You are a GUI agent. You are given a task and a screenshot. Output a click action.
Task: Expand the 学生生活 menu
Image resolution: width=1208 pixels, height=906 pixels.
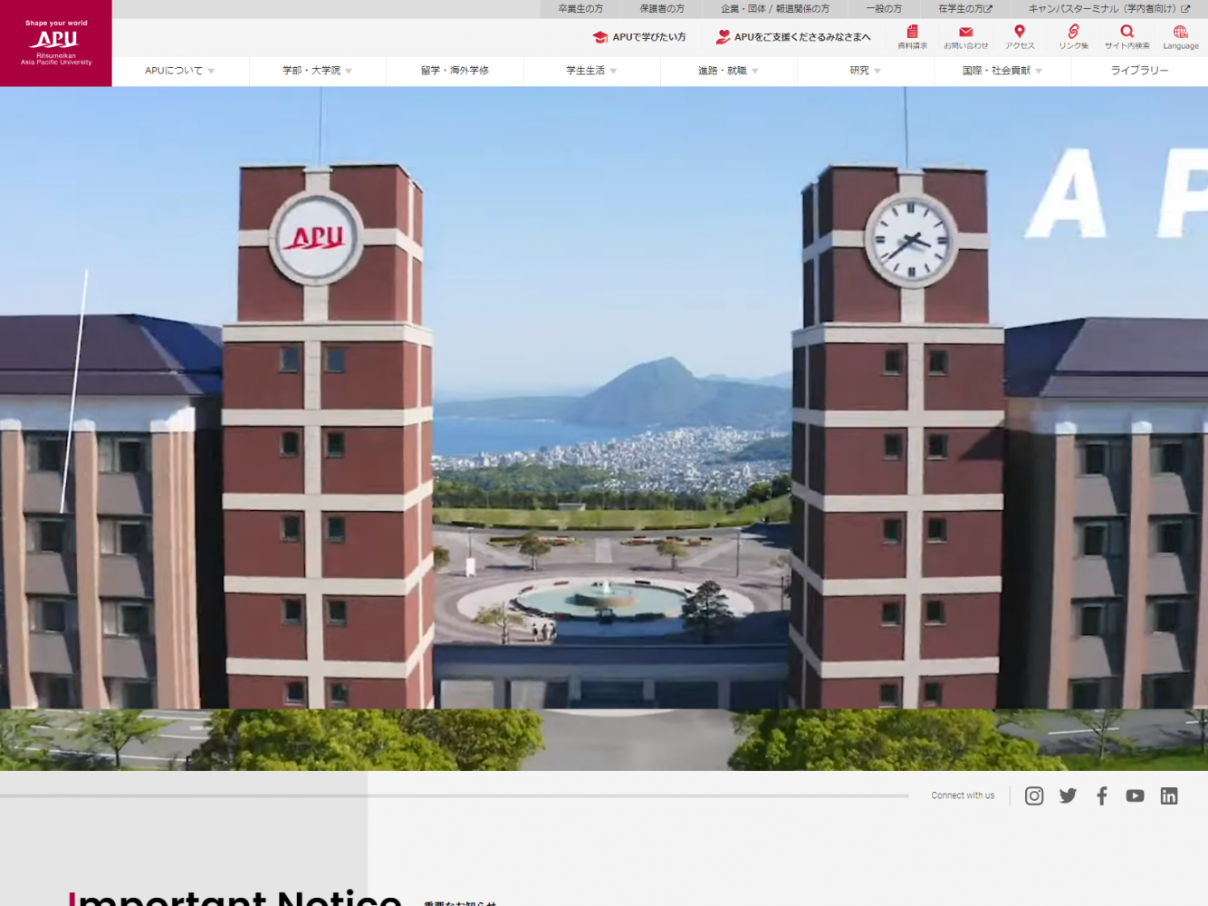tap(591, 71)
